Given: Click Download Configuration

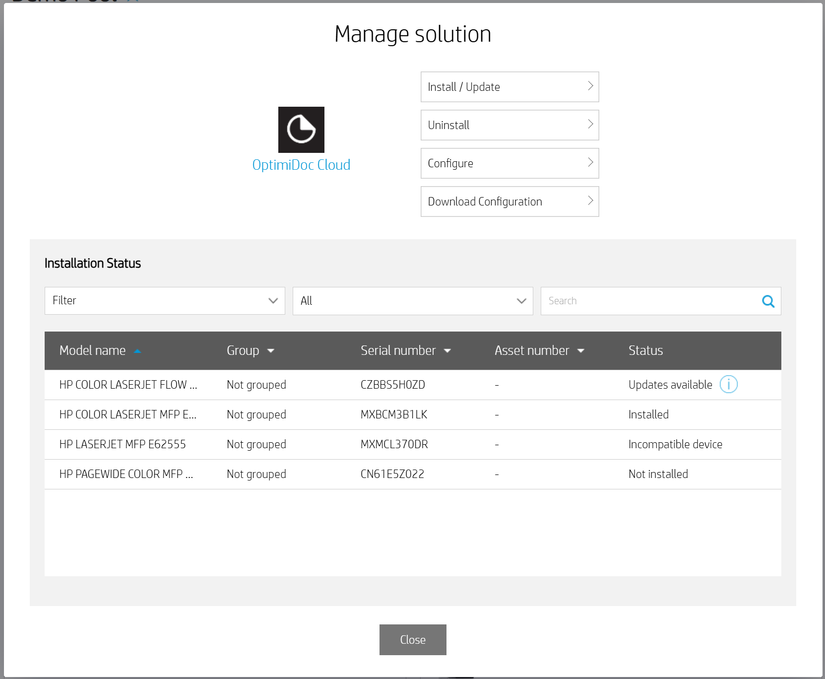Looking at the screenshot, I should pyautogui.click(x=509, y=202).
